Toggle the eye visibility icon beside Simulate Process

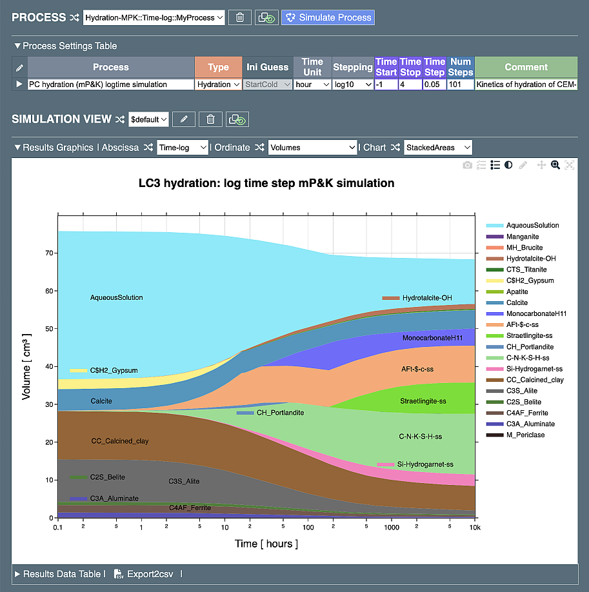[x=266, y=17]
